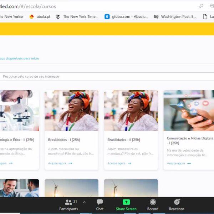Open the Brasilidades - I course thumbnail
Image resolution: width=214 pixels, height=214 pixels.
[x=71, y=111]
